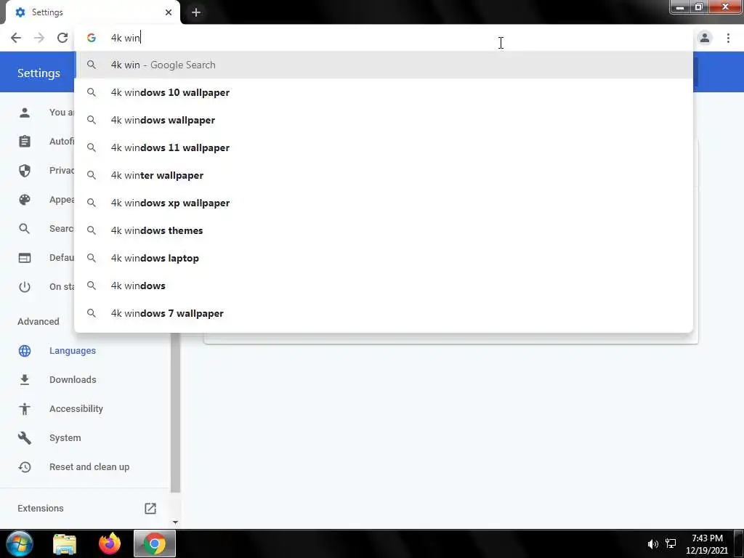The width and height of the screenshot is (744, 558).
Task: Open a new tab with plus button
Action: tap(196, 12)
